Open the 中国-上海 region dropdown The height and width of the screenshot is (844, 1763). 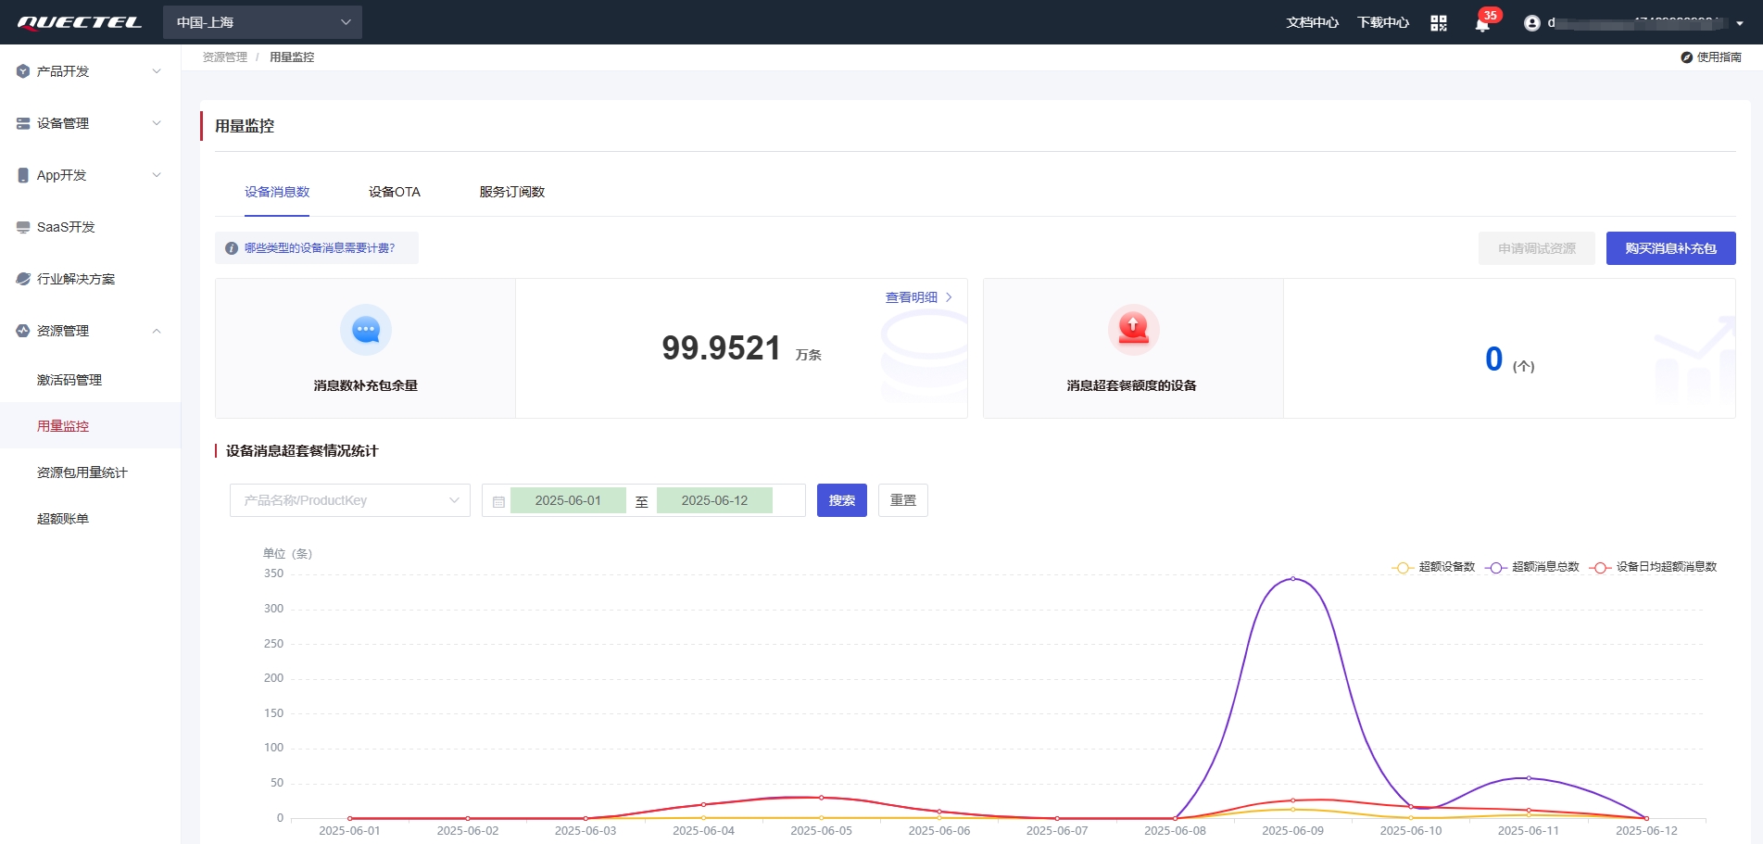click(262, 22)
